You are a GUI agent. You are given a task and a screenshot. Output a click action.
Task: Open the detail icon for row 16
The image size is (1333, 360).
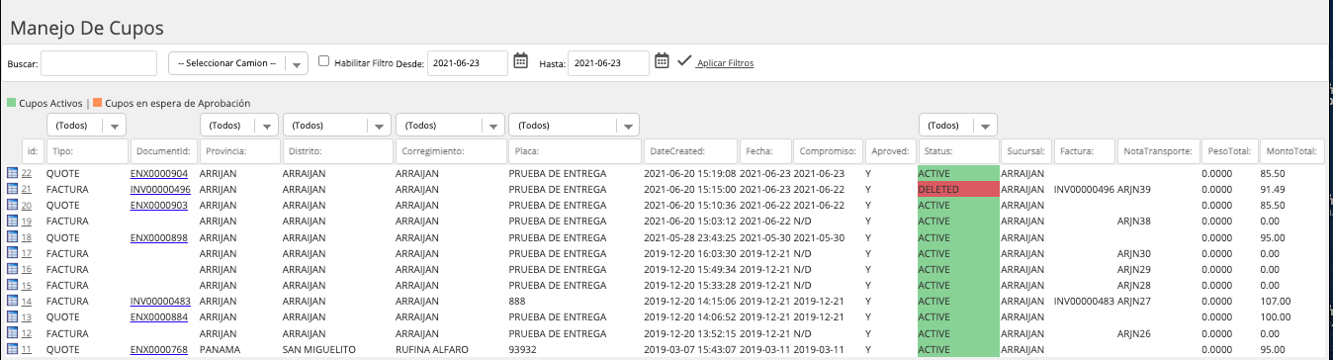pos(13,269)
